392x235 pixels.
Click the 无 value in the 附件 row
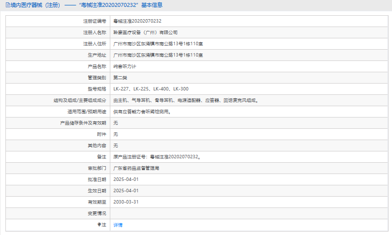116,134
